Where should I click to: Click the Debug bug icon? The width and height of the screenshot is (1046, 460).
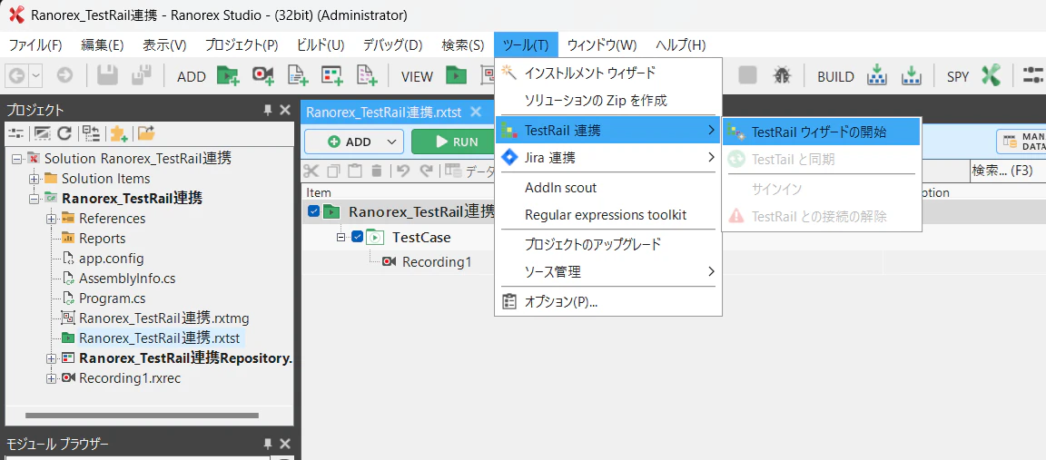[782, 75]
